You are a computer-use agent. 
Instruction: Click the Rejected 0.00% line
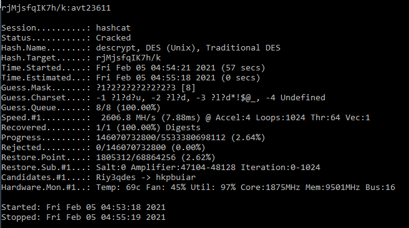click(x=103, y=148)
